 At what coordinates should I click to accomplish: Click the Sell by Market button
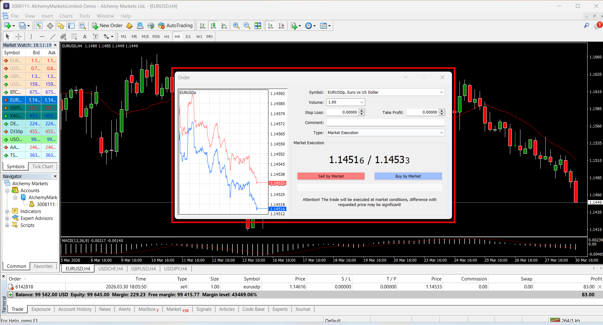[331, 176]
